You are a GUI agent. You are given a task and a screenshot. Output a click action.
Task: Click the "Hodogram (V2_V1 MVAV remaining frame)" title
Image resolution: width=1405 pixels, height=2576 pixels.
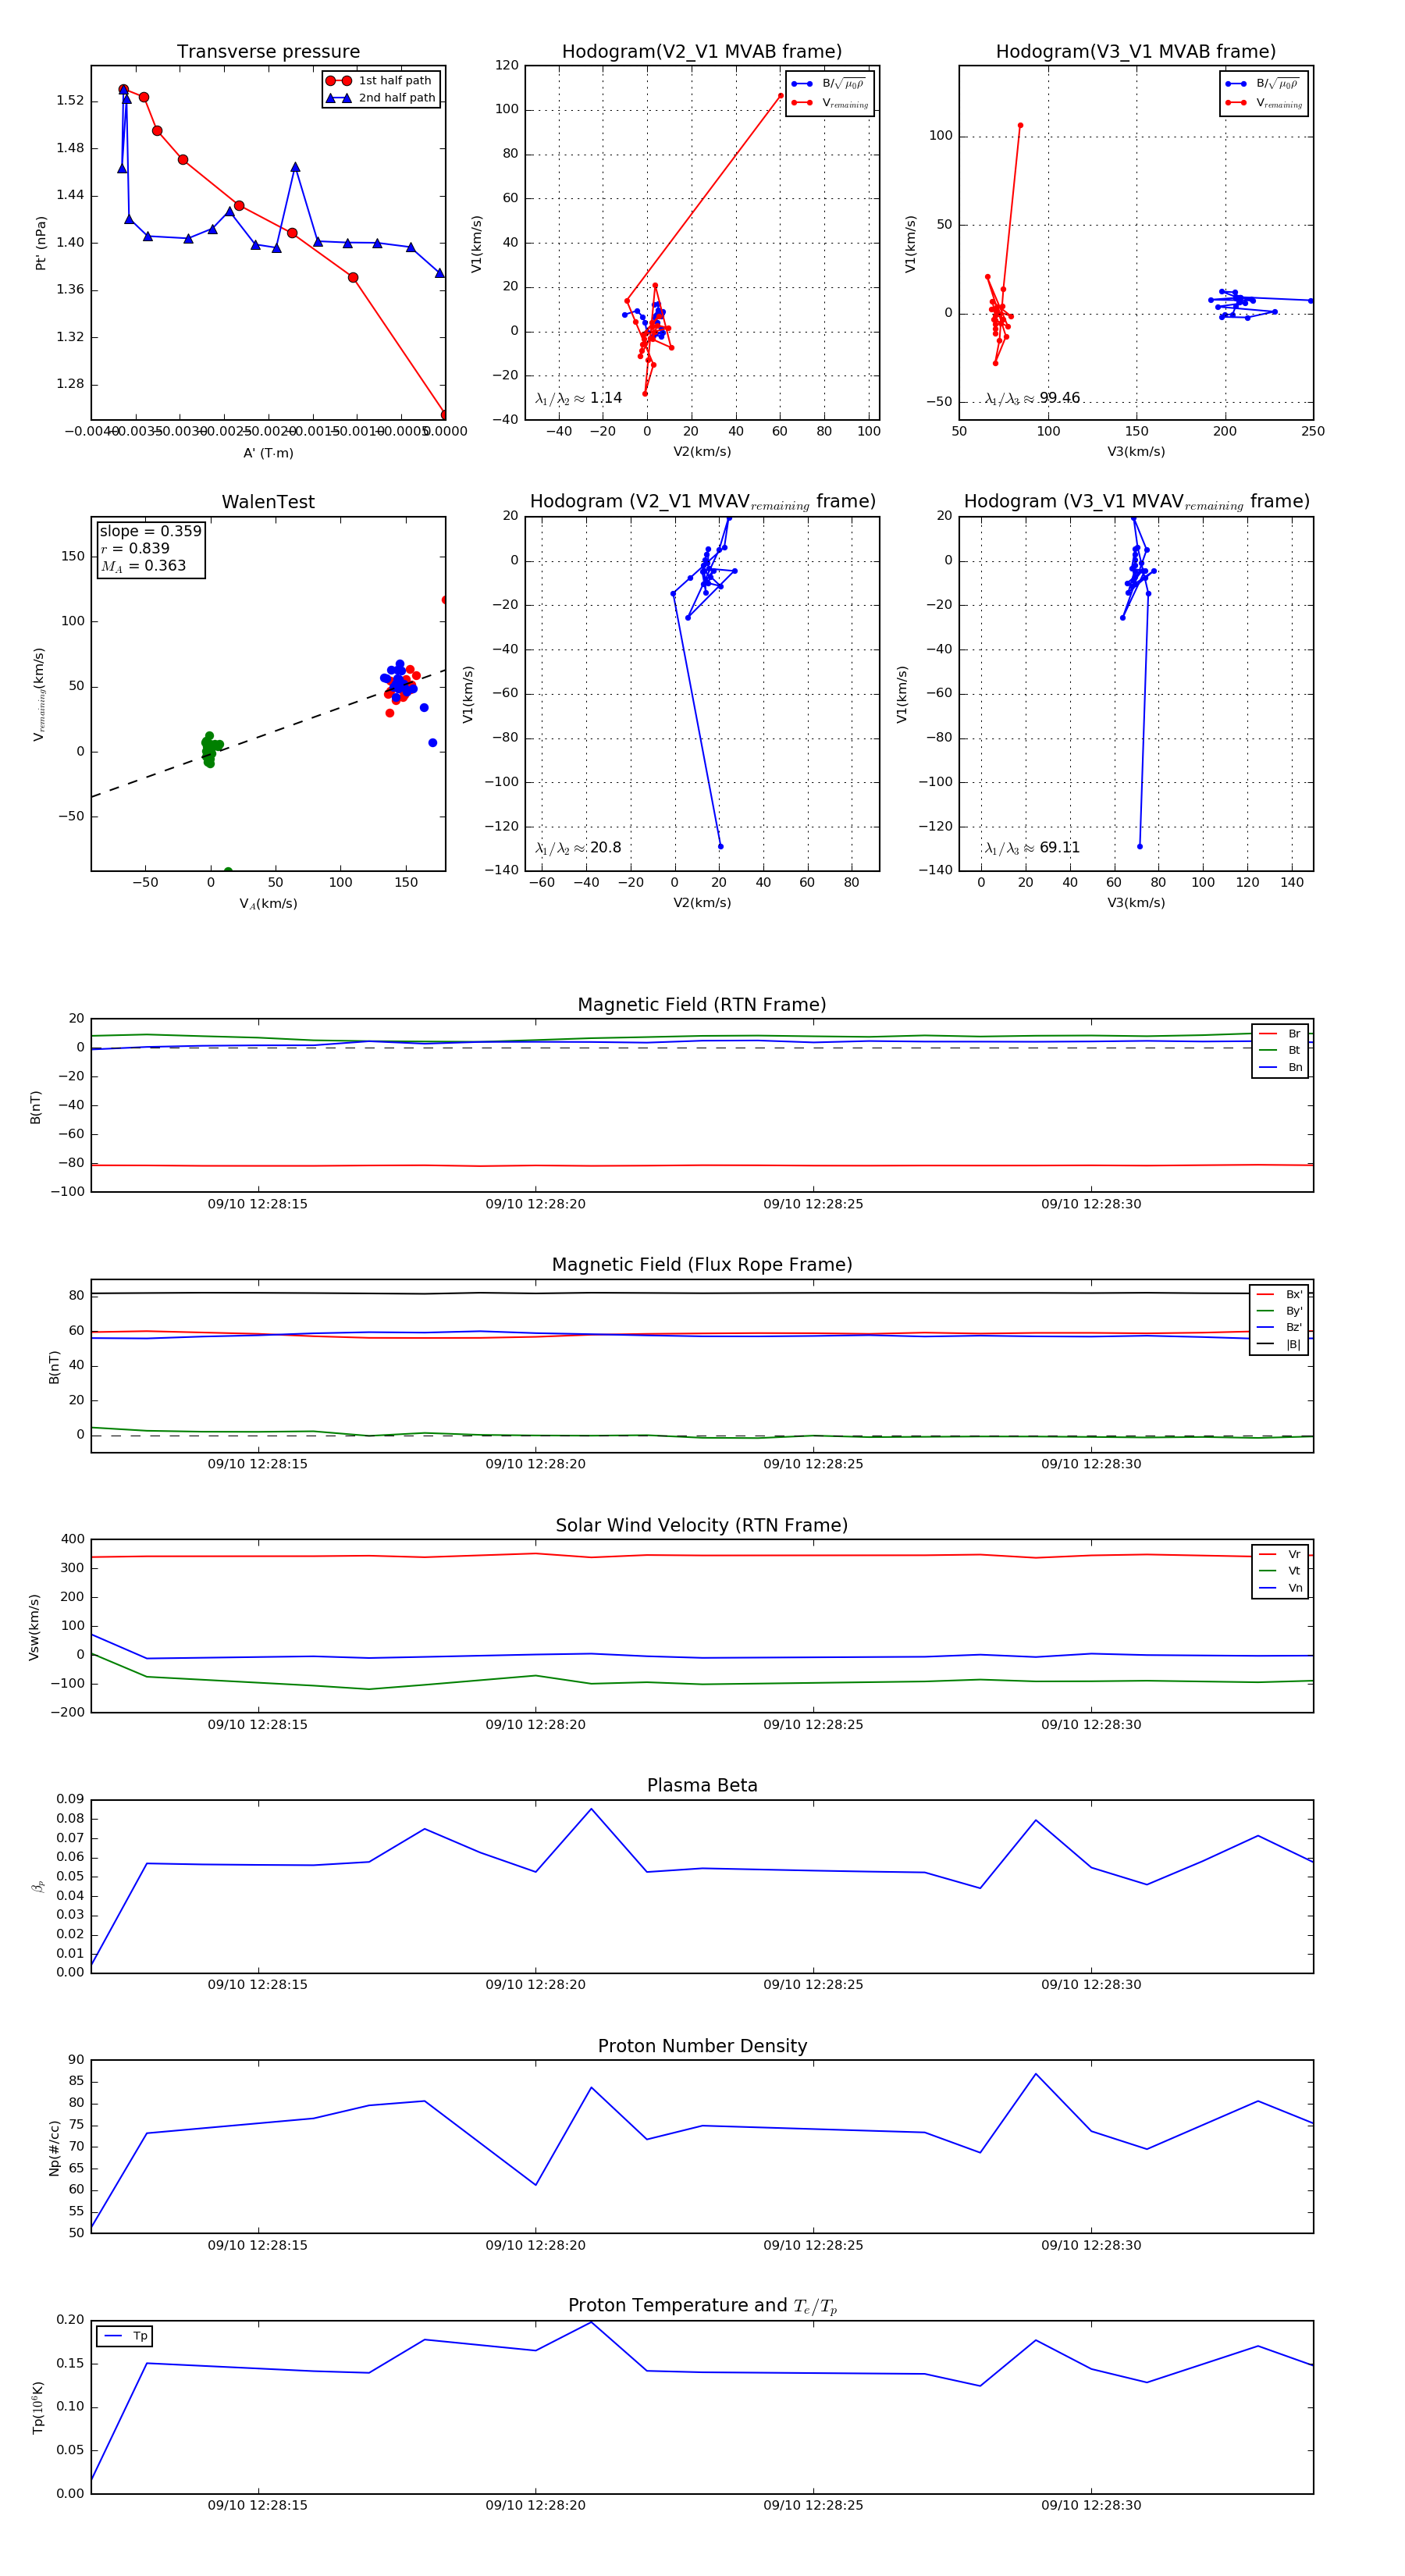pyautogui.click(x=702, y=502)
